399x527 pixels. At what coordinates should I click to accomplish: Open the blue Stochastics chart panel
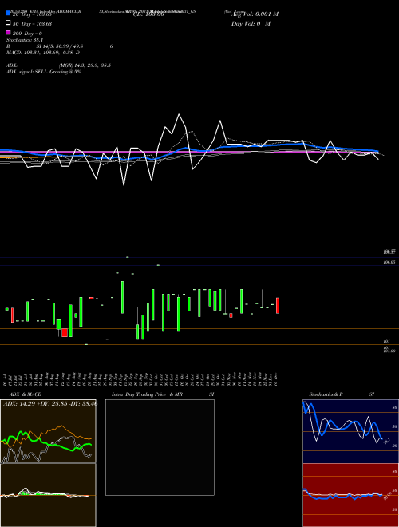[350, 431]
